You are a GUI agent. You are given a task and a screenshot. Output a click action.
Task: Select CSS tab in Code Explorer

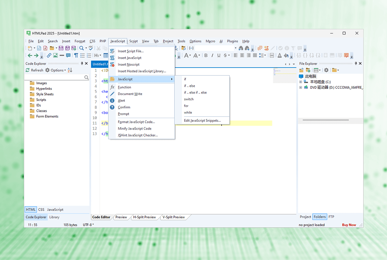coord(41,209)
